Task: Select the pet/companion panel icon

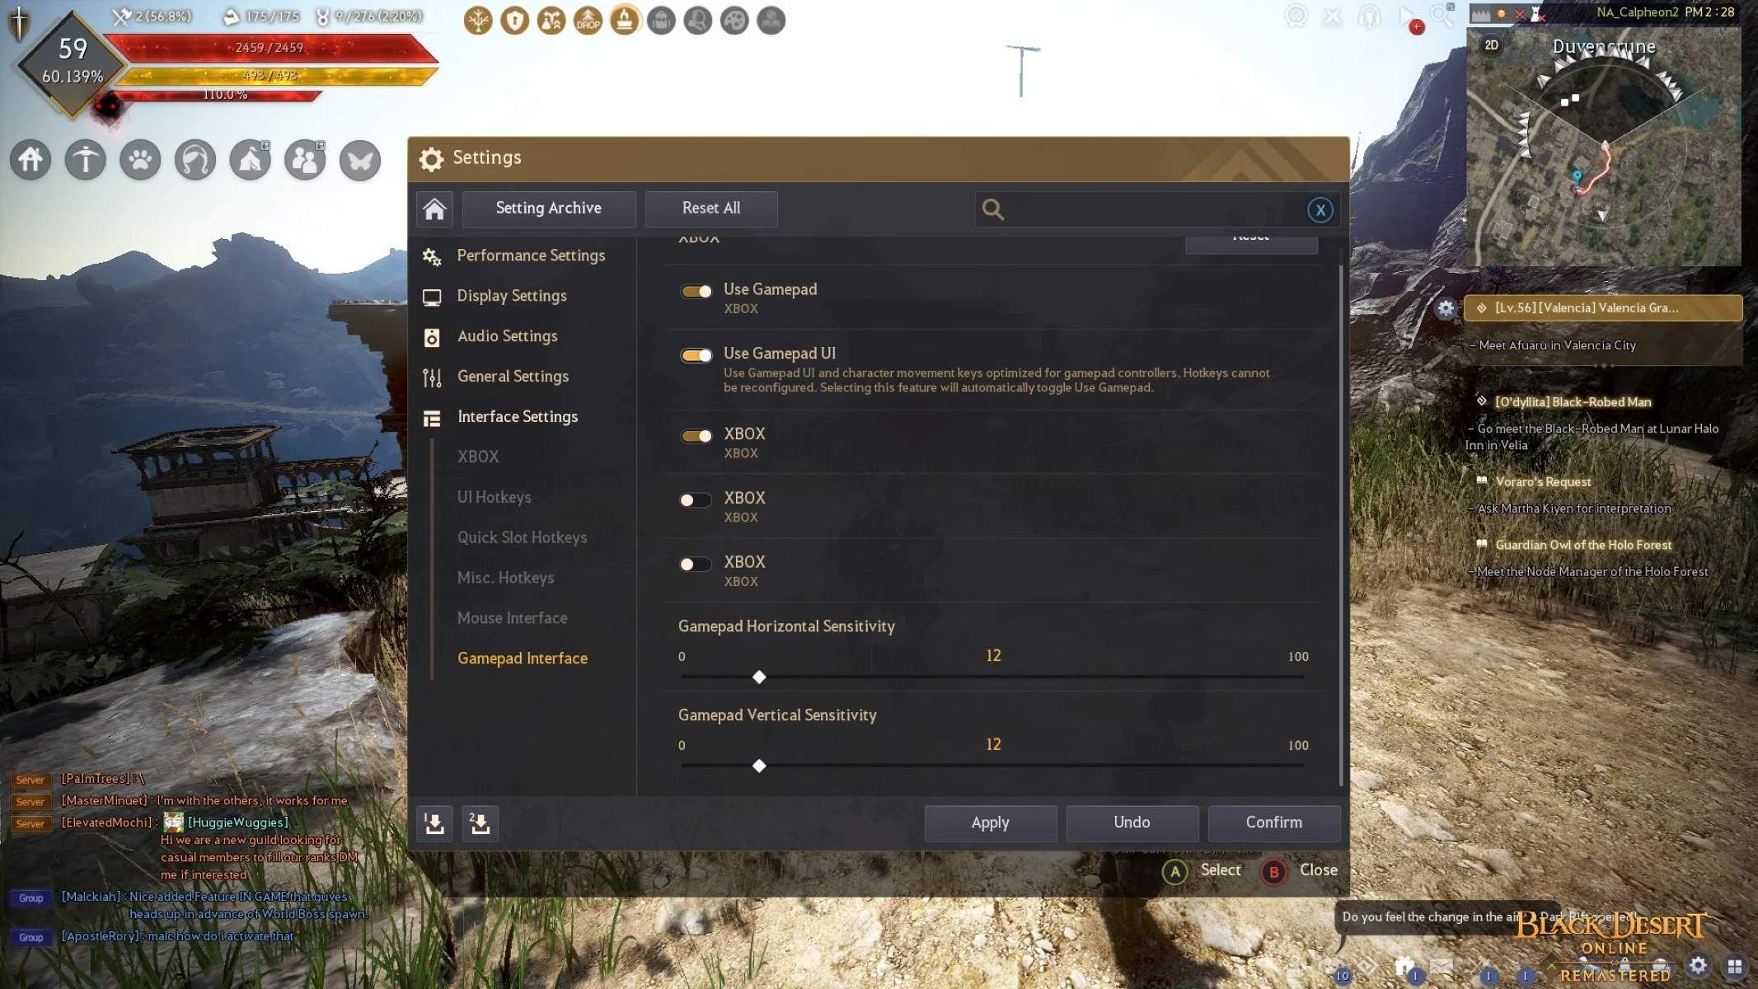Action: [140, 158]
